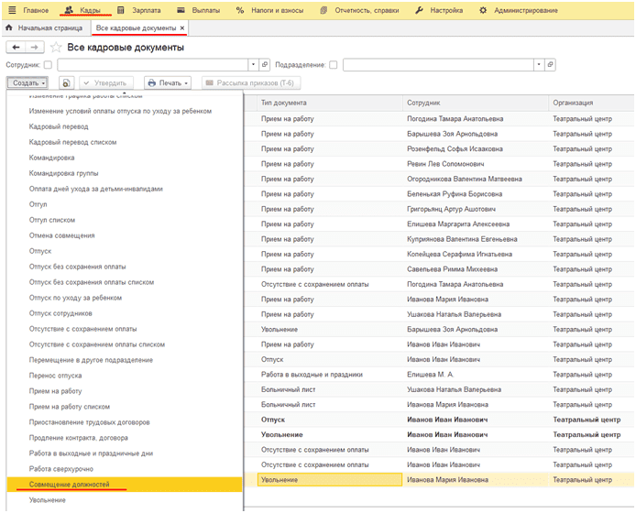Click into the Сотрудник input field
The image size is (636, 513).
152,64
